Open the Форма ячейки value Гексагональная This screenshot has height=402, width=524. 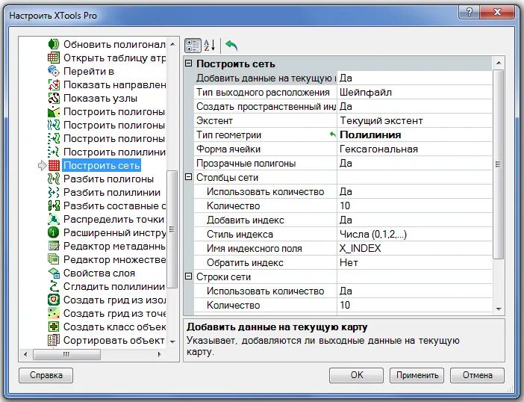[x=414, y=149]
